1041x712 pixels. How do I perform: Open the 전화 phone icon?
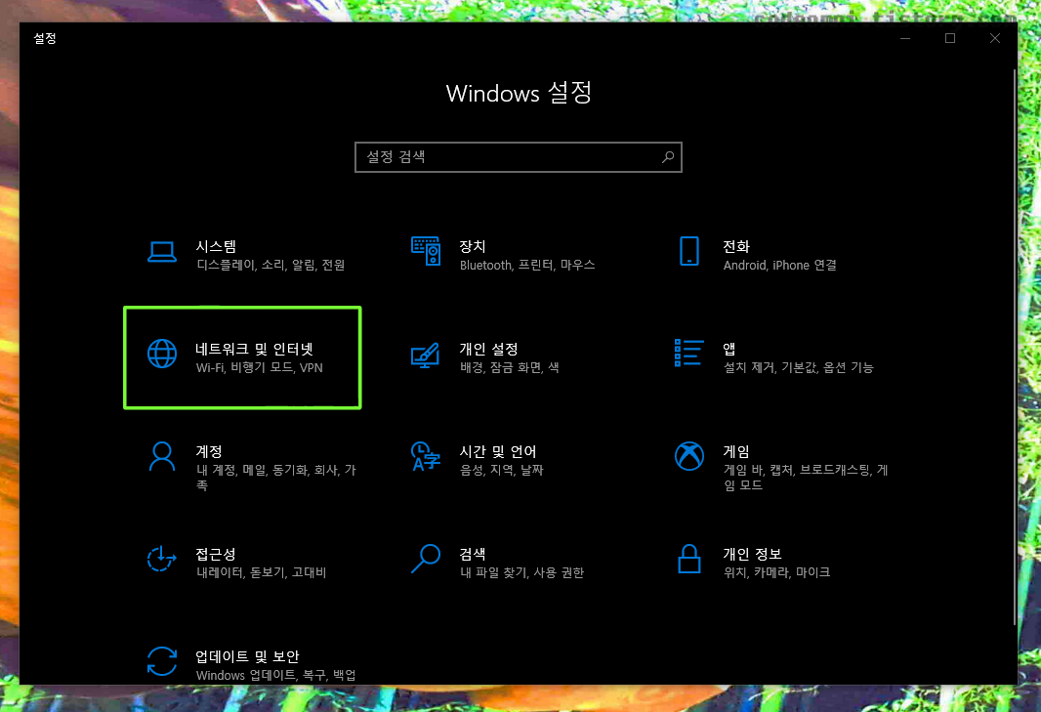tap(689, 251)
